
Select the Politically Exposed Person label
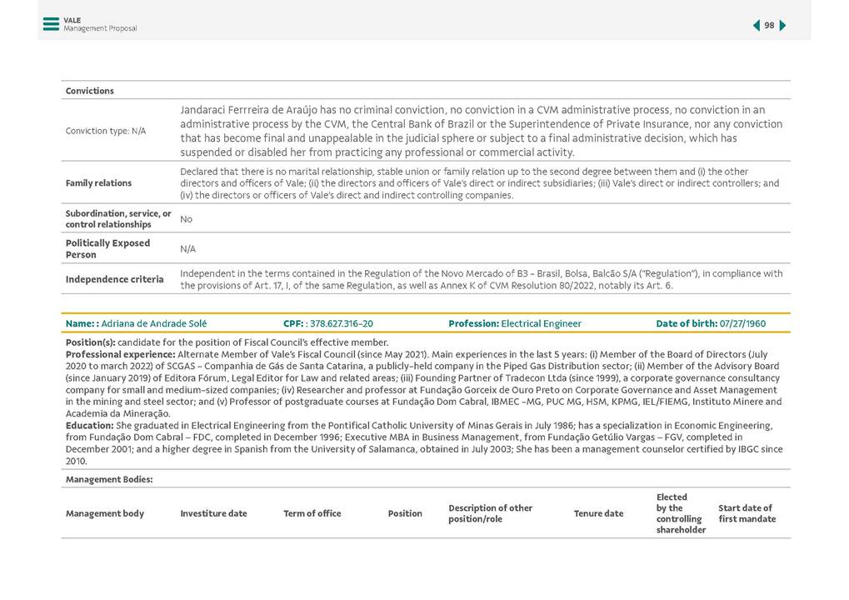[x=107, y=248]
